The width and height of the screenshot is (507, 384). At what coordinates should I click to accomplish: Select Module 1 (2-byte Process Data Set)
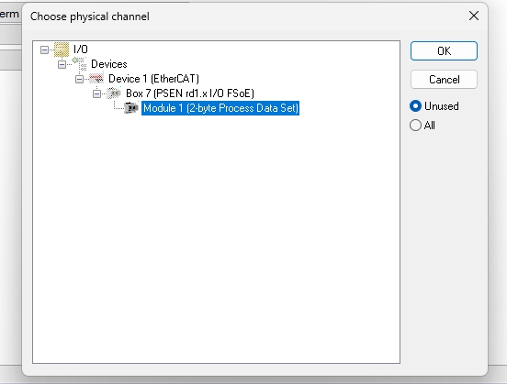[x=220, y=108]
